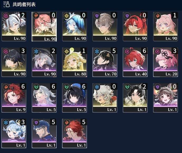
Task: Click the spectro icon on the blue-haired Lv. 90 card
Action: pyautogui.click(x=67, y=16)
